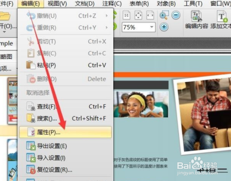Click the paste clipboard icon in menu

pos(31,65)
